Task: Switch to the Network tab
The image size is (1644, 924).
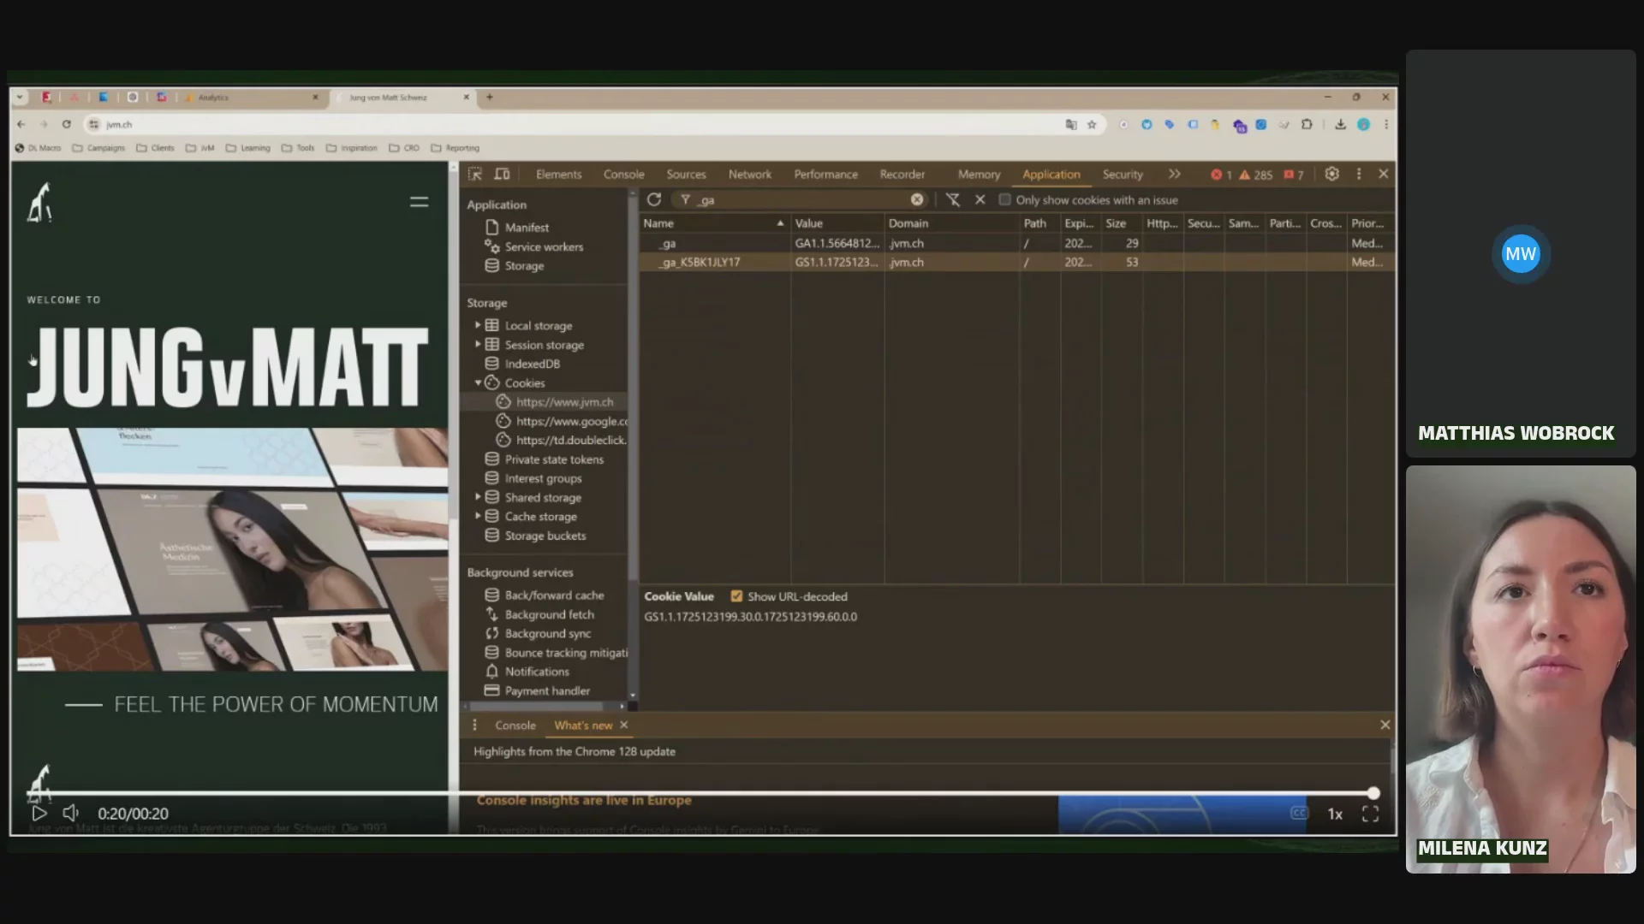Action: (749, 175)
